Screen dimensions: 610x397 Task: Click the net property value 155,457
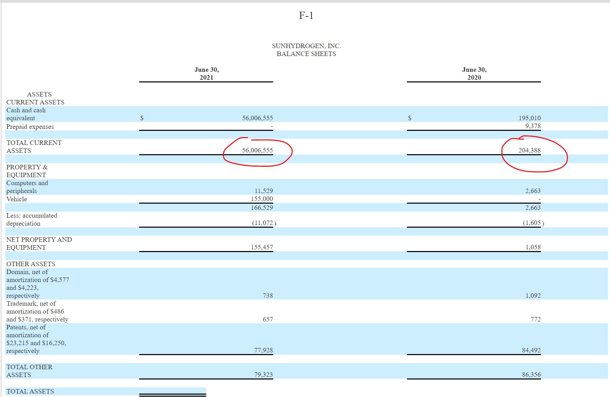tap(262, 247)
